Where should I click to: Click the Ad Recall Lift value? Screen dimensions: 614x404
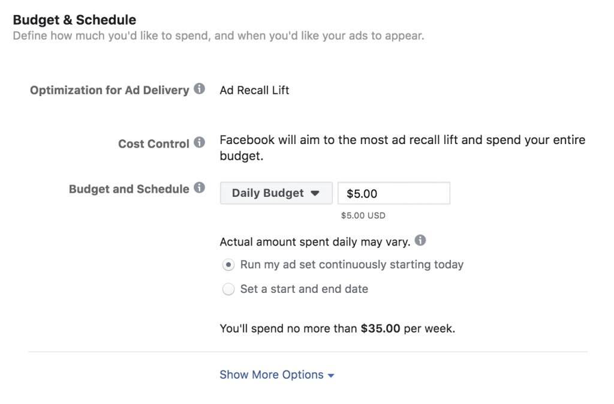[x=254, y=90]
